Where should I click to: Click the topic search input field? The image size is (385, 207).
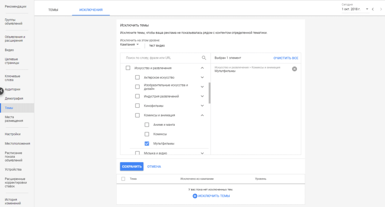[162, 58]
